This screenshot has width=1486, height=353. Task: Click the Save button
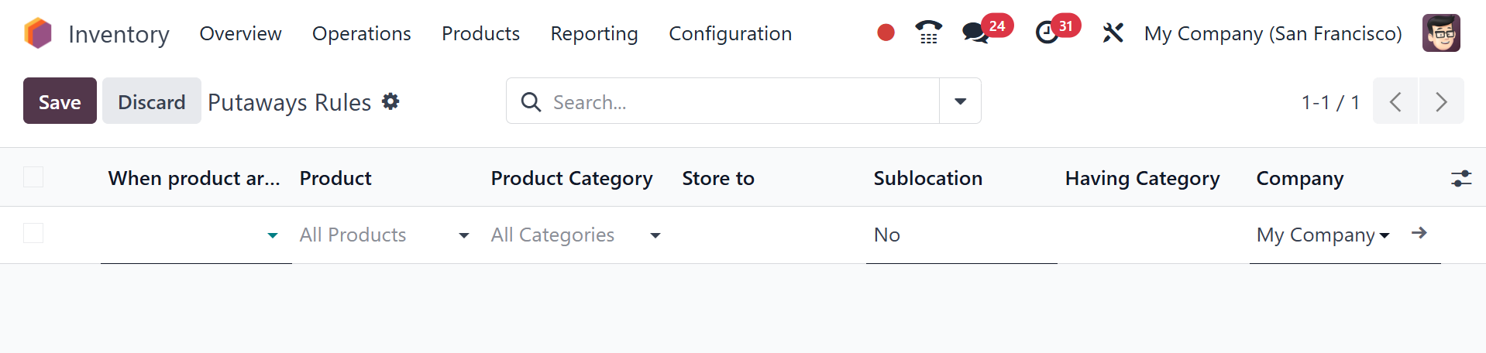60,101
